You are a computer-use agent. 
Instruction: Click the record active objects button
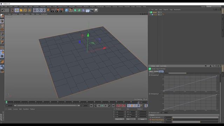(x=118, y=106)
